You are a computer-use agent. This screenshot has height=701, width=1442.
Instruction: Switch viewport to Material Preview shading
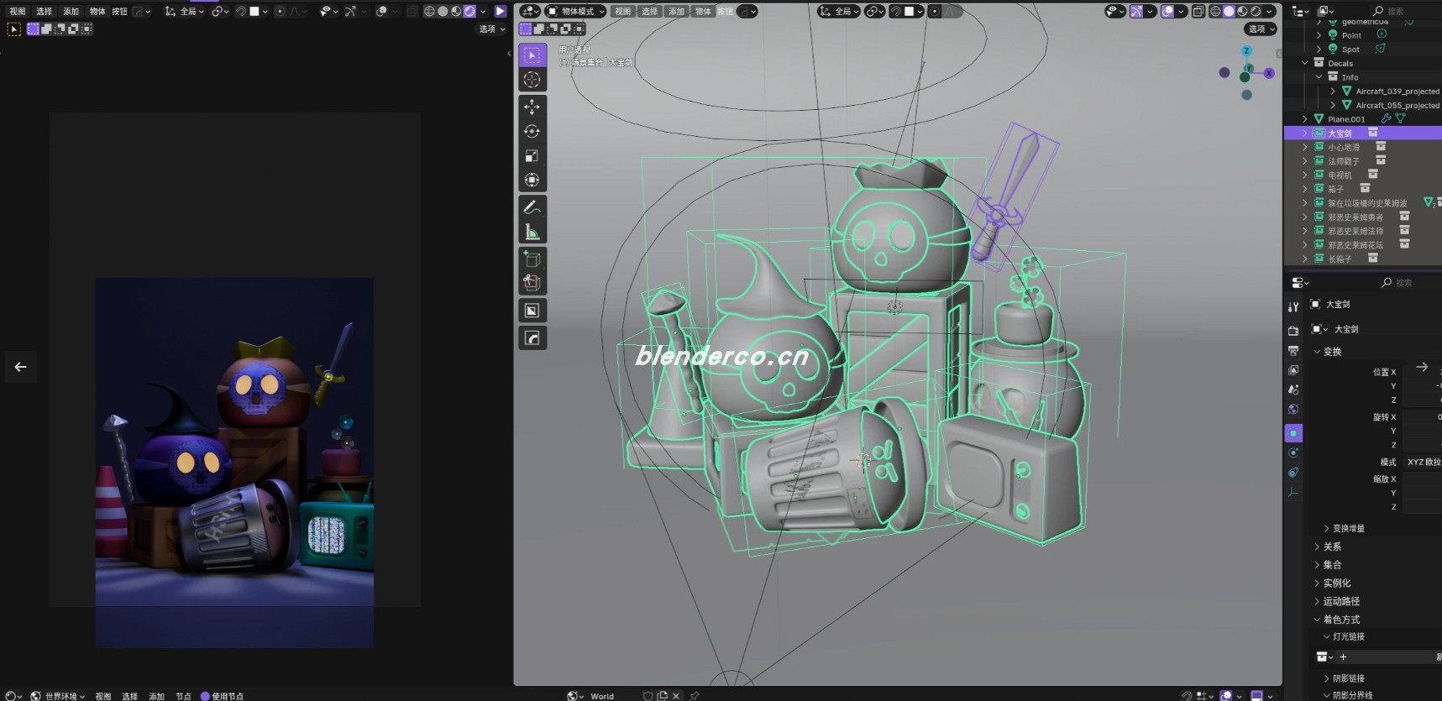[1242, 11]
